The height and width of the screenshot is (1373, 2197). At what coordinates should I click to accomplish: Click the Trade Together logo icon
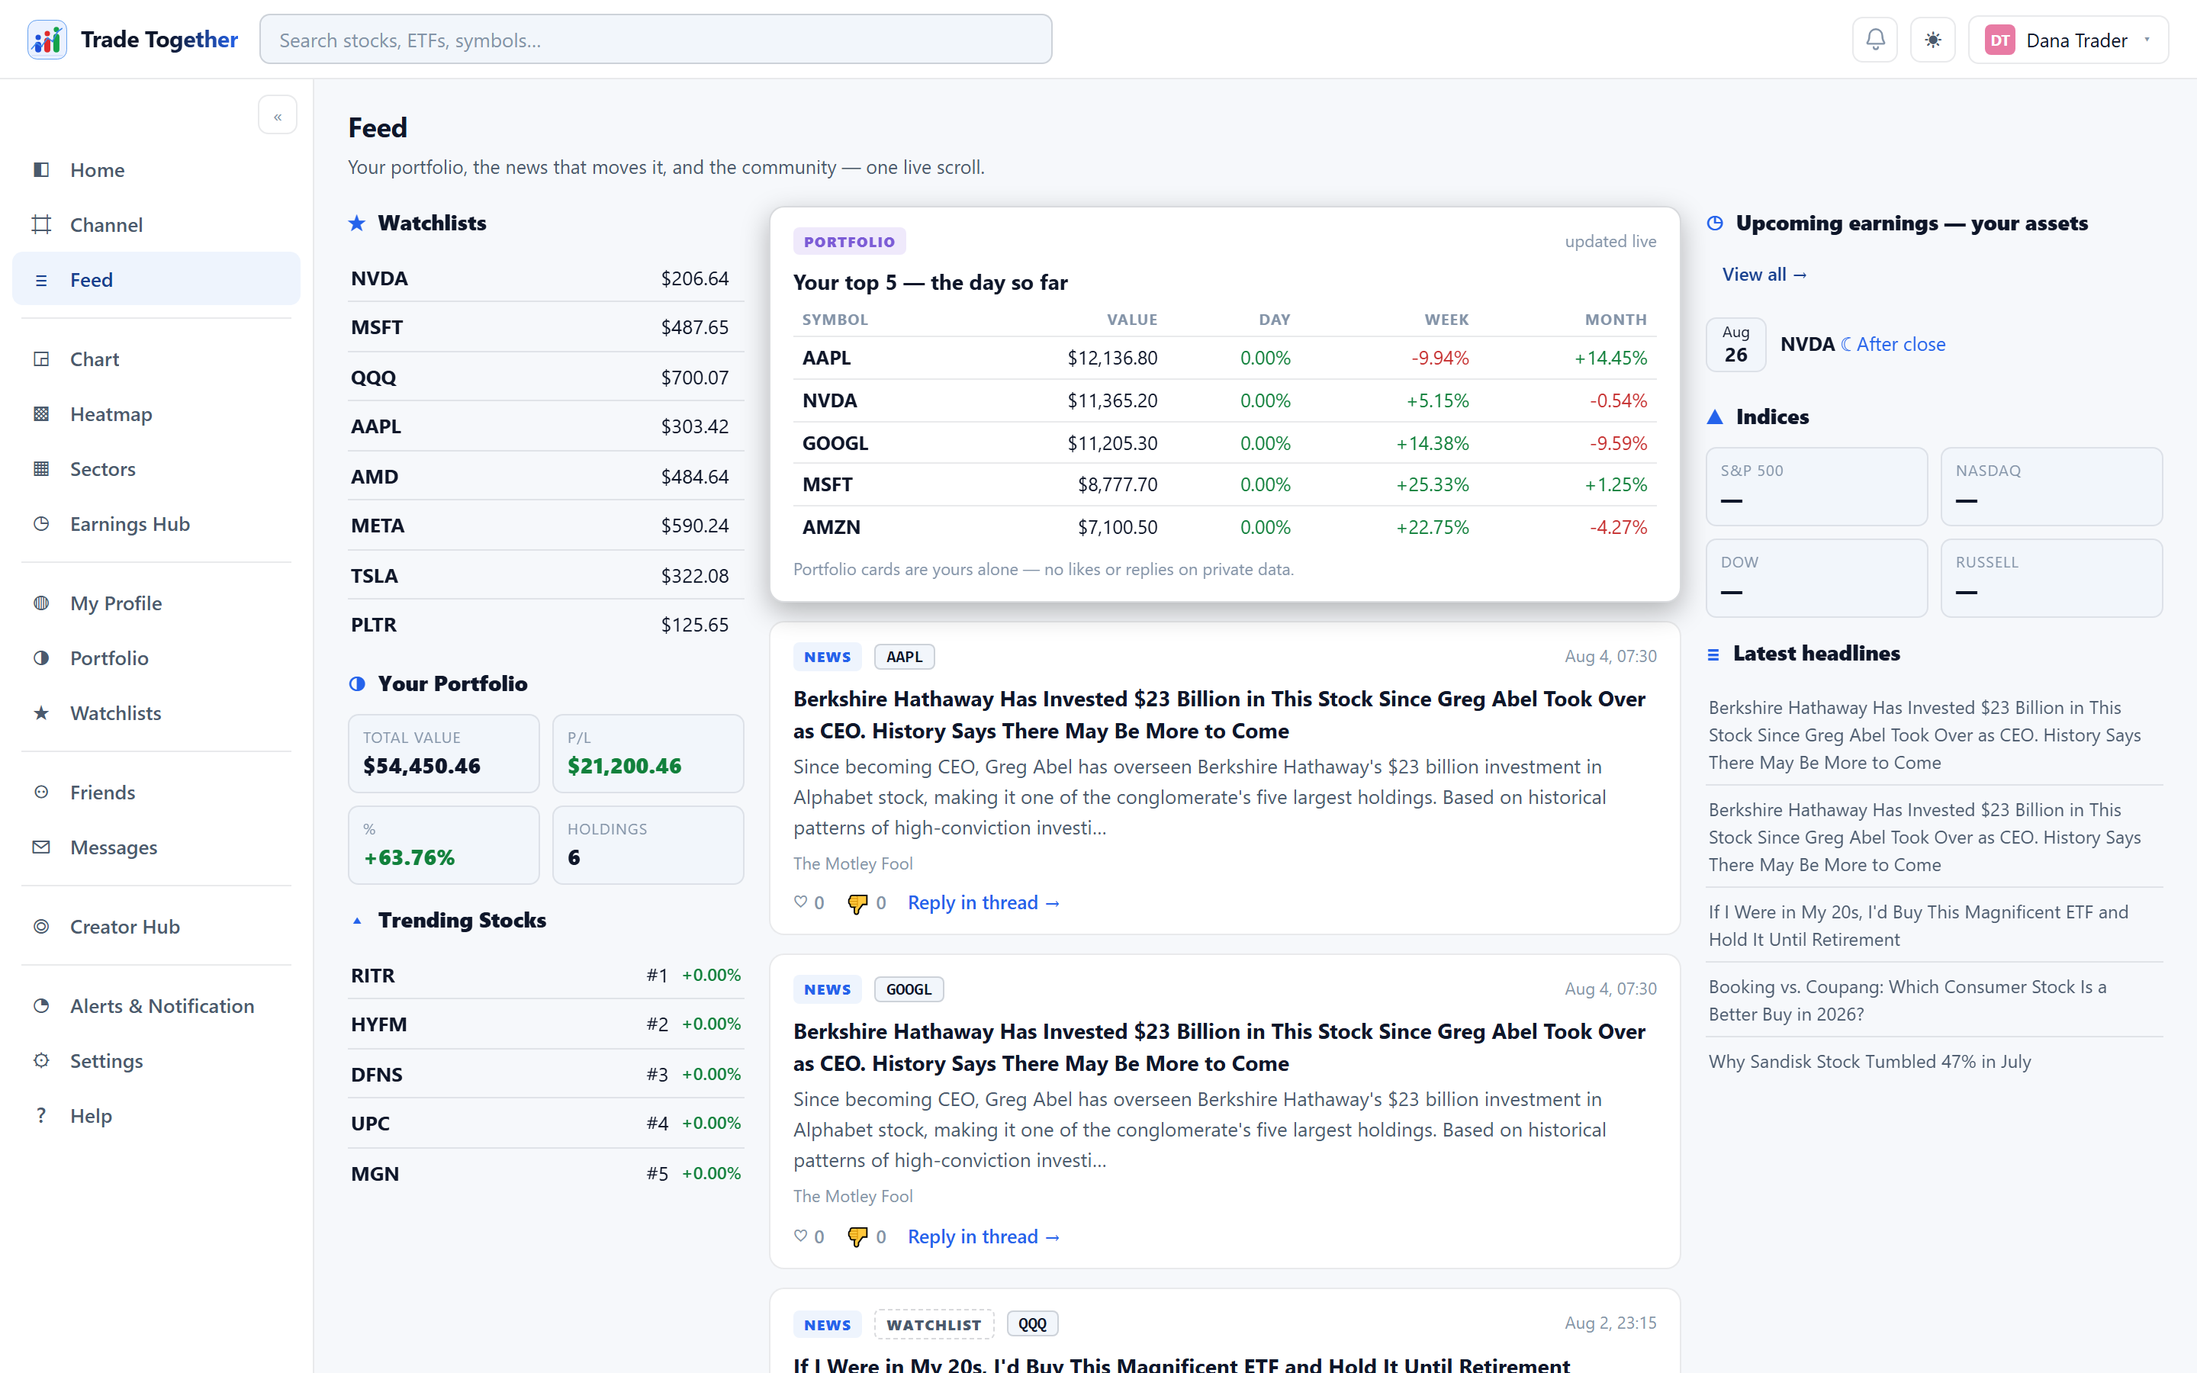(47, 40)
